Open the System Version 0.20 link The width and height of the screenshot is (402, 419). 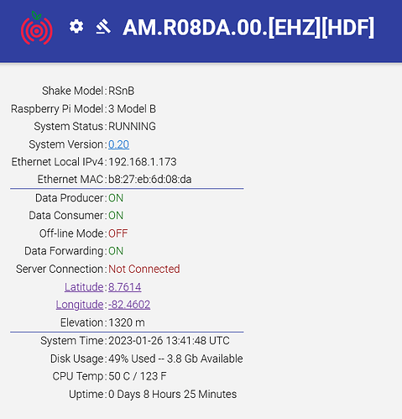(x=118, y=144)
